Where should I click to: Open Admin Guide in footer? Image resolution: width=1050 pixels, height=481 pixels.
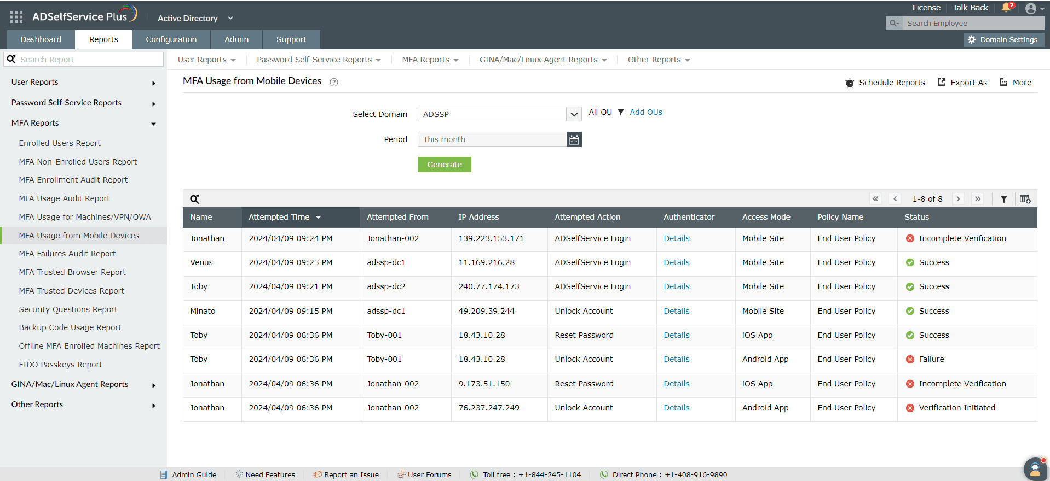[188, 474]
